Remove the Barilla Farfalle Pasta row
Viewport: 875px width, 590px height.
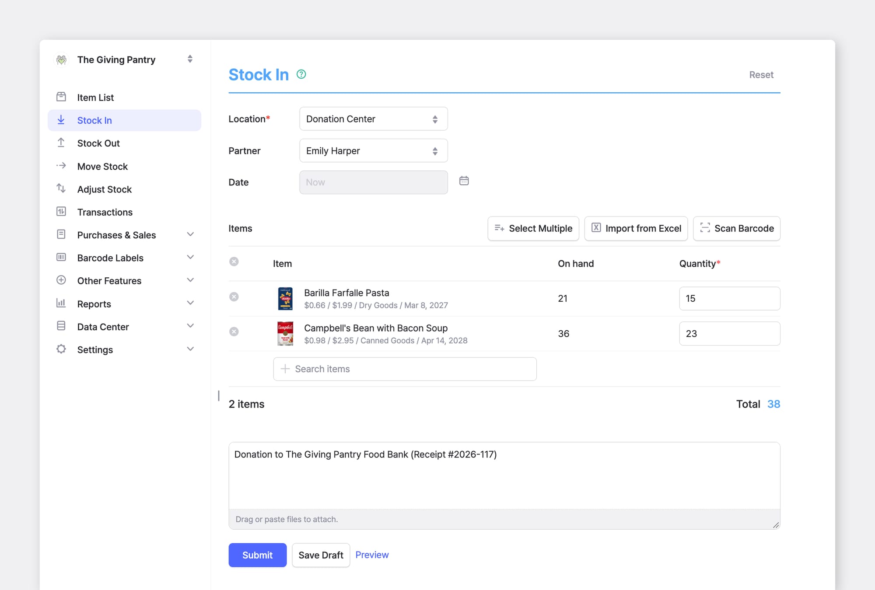pos(234,297)
